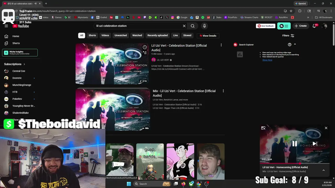Open the account avatar menu
Image resolution: width=335 pixels, height=188 pixels.
(x=325, y=26)
